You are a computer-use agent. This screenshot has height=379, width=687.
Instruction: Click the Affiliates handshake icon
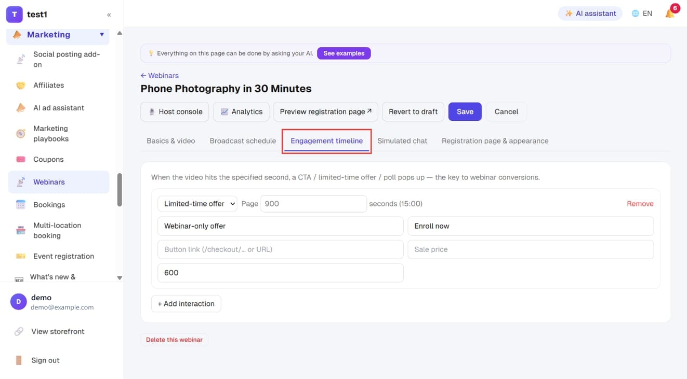tap(20, 86)
